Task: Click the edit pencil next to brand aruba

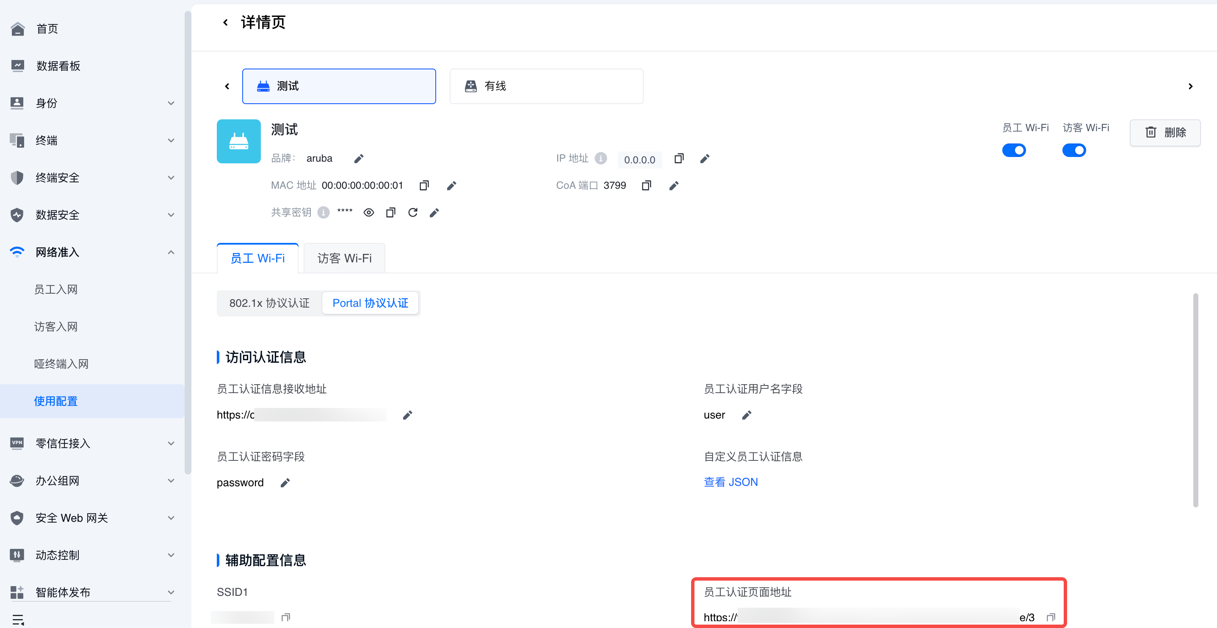Action: (359, 159)
